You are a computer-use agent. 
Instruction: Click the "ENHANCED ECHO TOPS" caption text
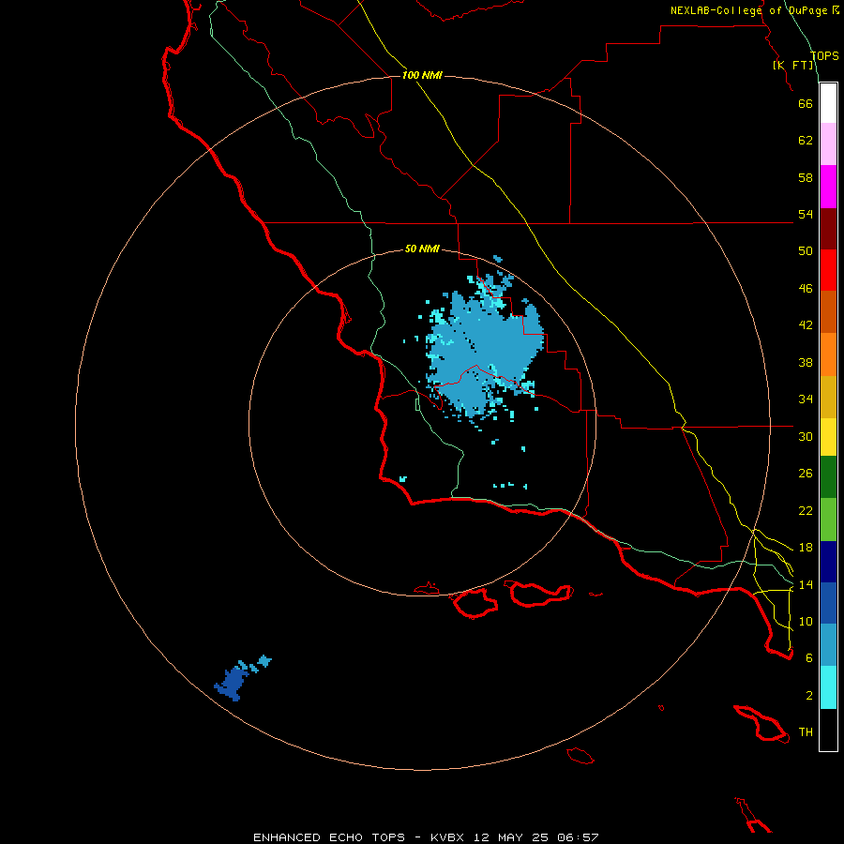point(329,837)
